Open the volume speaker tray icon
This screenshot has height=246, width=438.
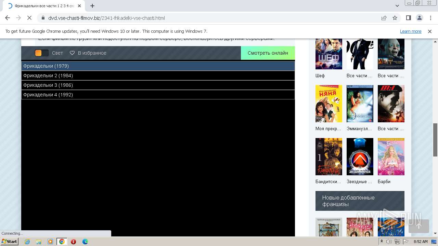pyautogui.click(x=389, y=242)
